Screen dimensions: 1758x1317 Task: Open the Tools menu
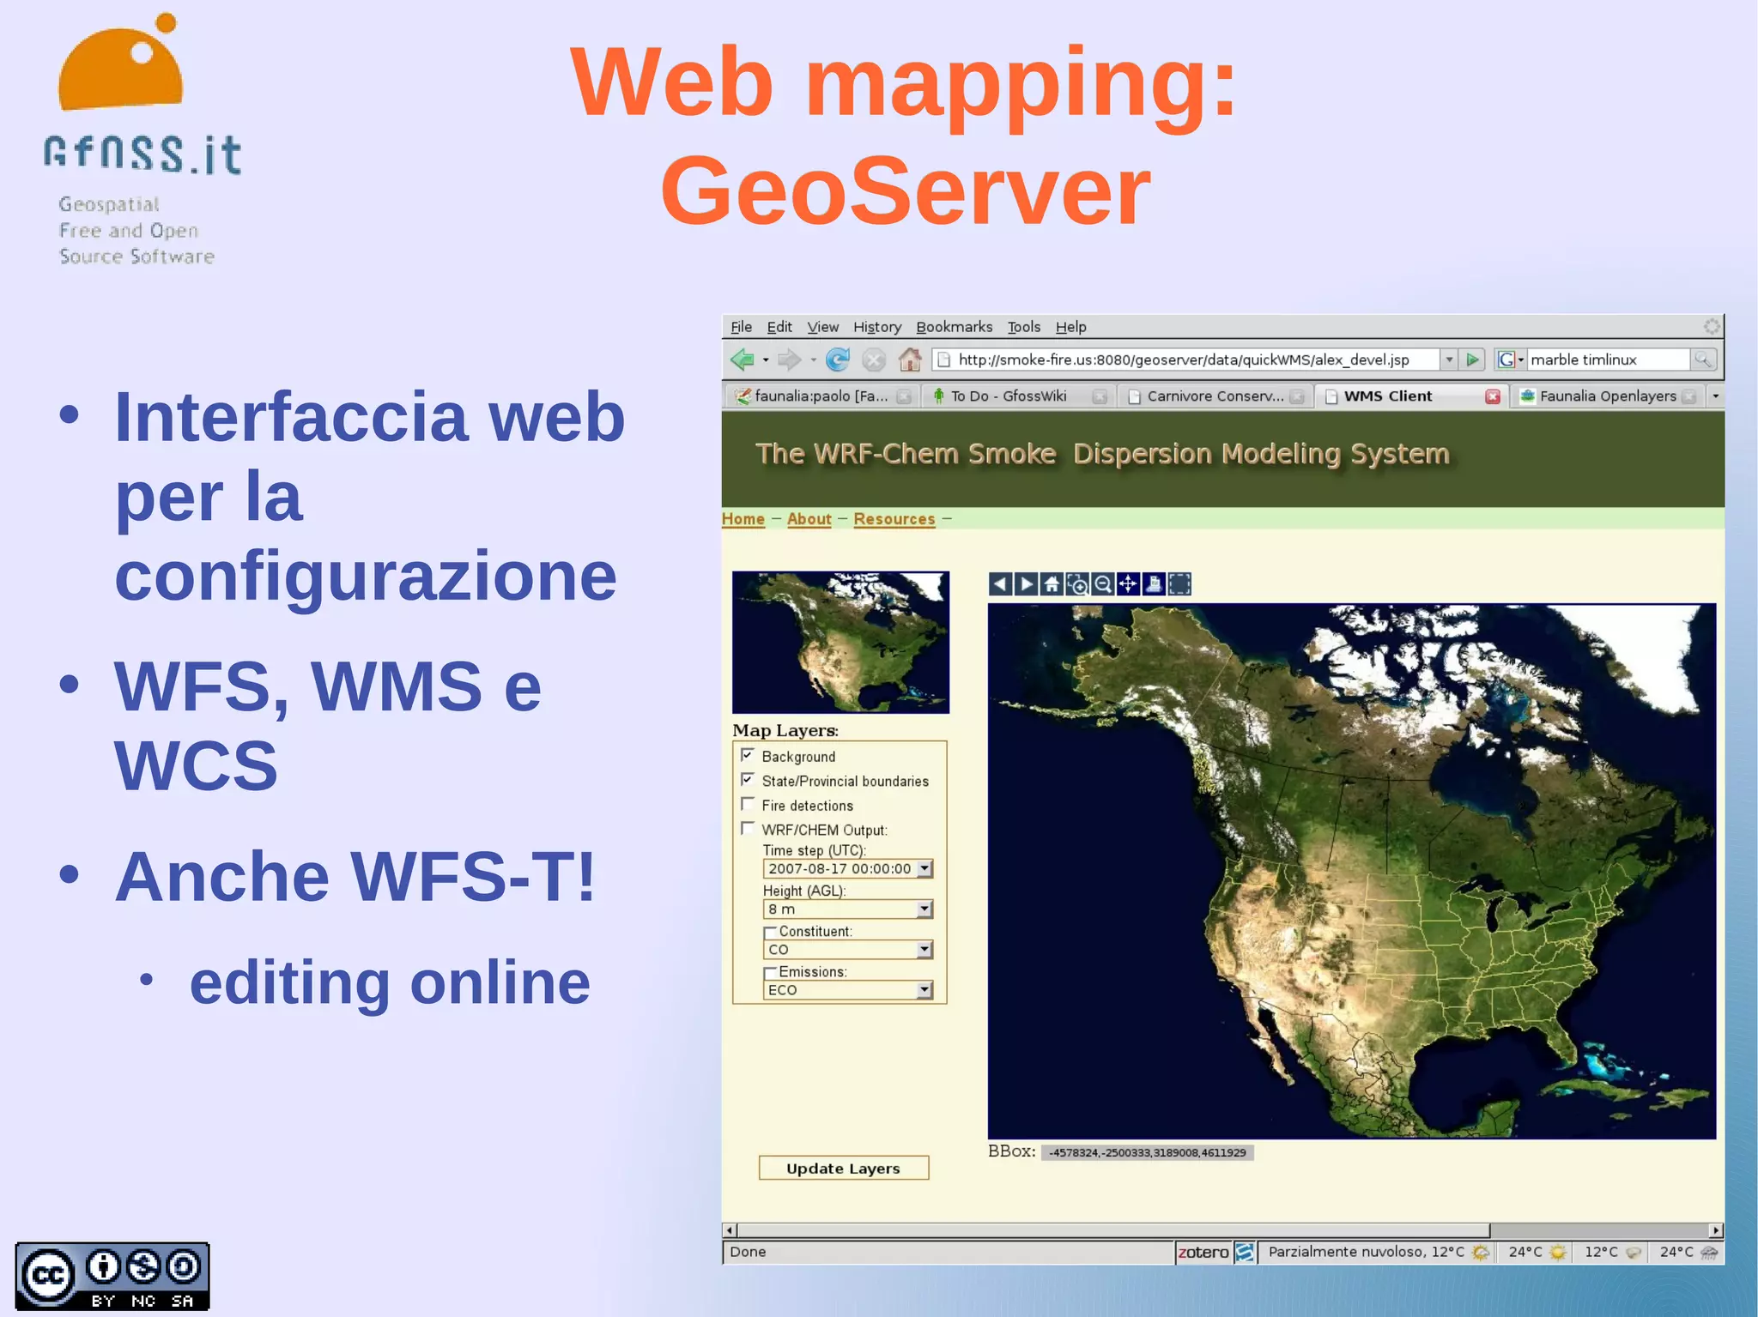click(1023, 327)
